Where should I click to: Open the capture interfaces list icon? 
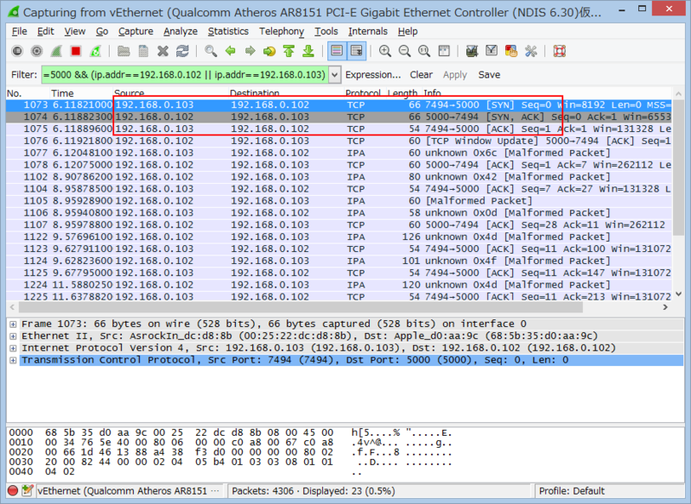[17, 51]
